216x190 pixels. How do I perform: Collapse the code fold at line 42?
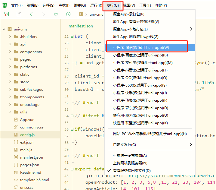72,169
